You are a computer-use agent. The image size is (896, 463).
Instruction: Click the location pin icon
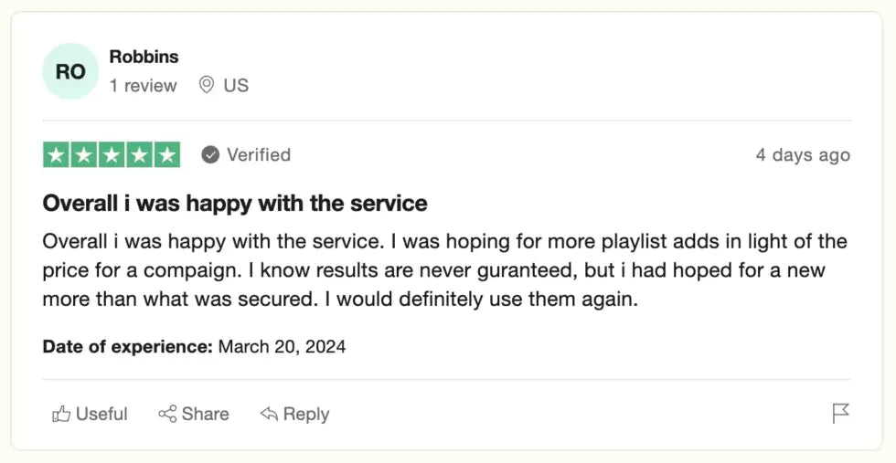[x=207, y=85]
